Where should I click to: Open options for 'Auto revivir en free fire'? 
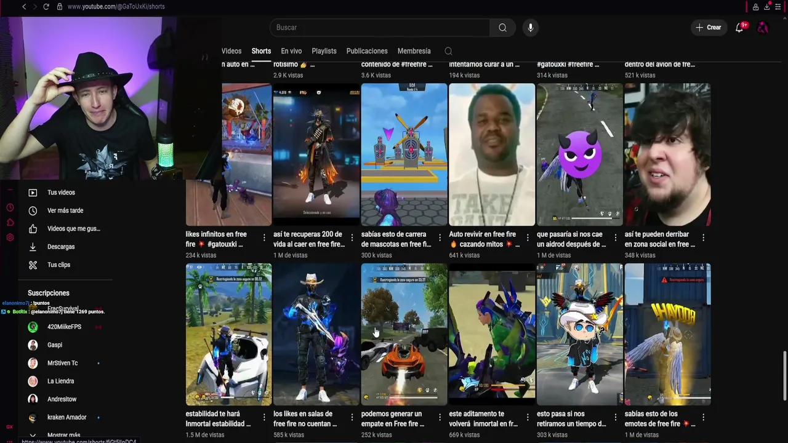528,237
